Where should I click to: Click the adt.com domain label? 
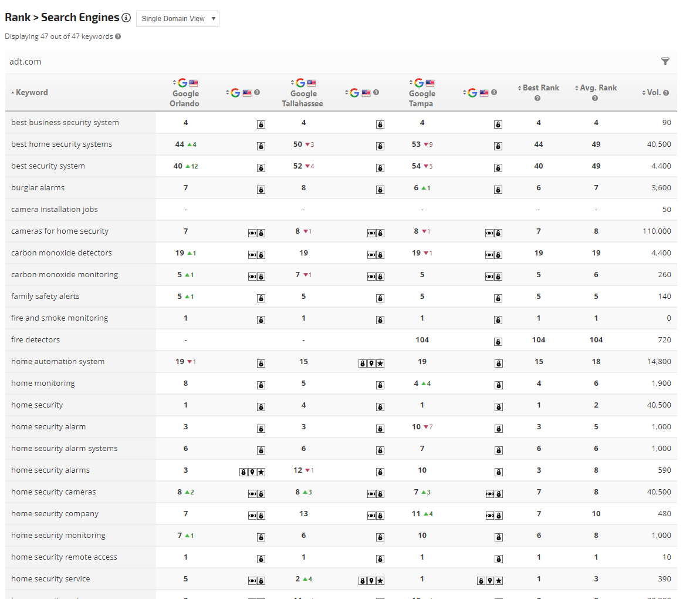pos(25,62)
